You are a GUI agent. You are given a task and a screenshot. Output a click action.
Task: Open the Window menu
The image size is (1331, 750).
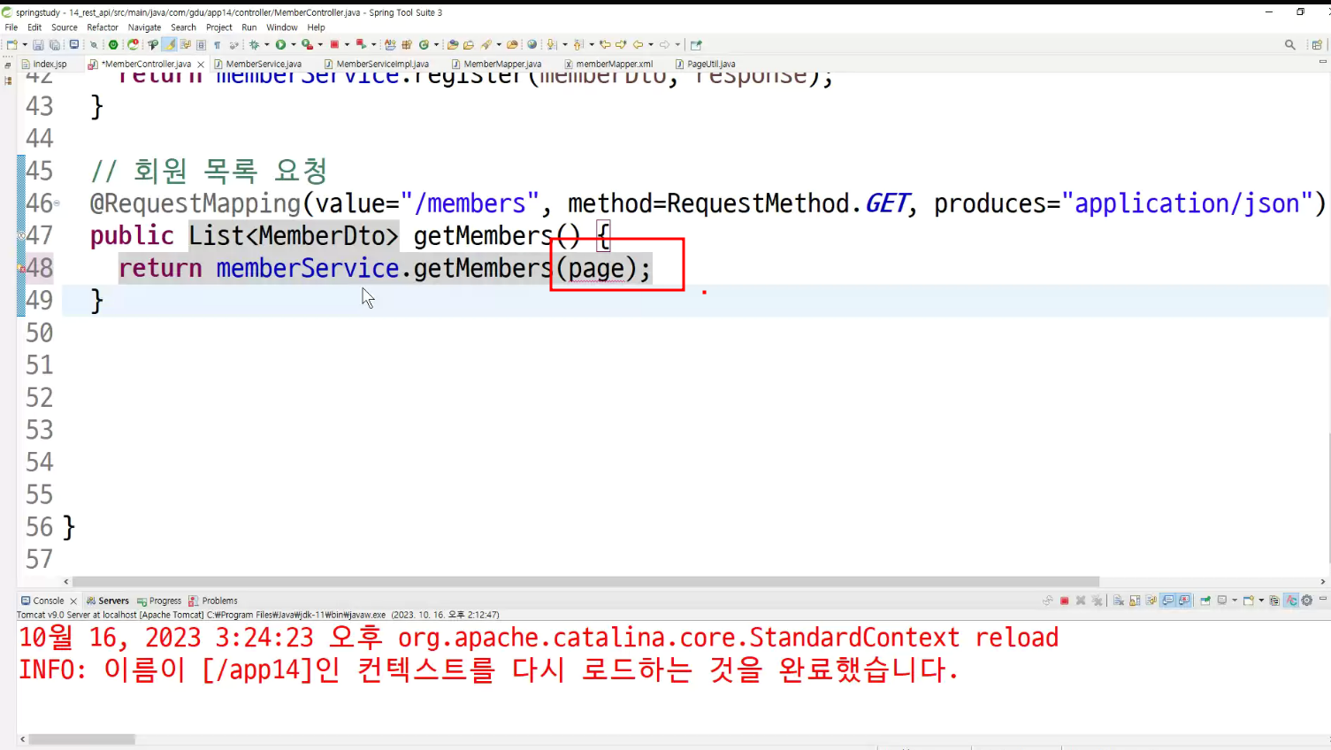click(x=282, y=27)
